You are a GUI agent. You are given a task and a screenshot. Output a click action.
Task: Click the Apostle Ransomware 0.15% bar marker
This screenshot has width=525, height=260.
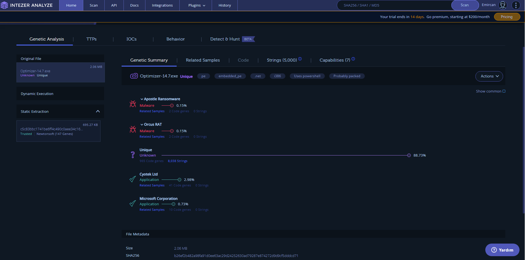coord(172,105)
